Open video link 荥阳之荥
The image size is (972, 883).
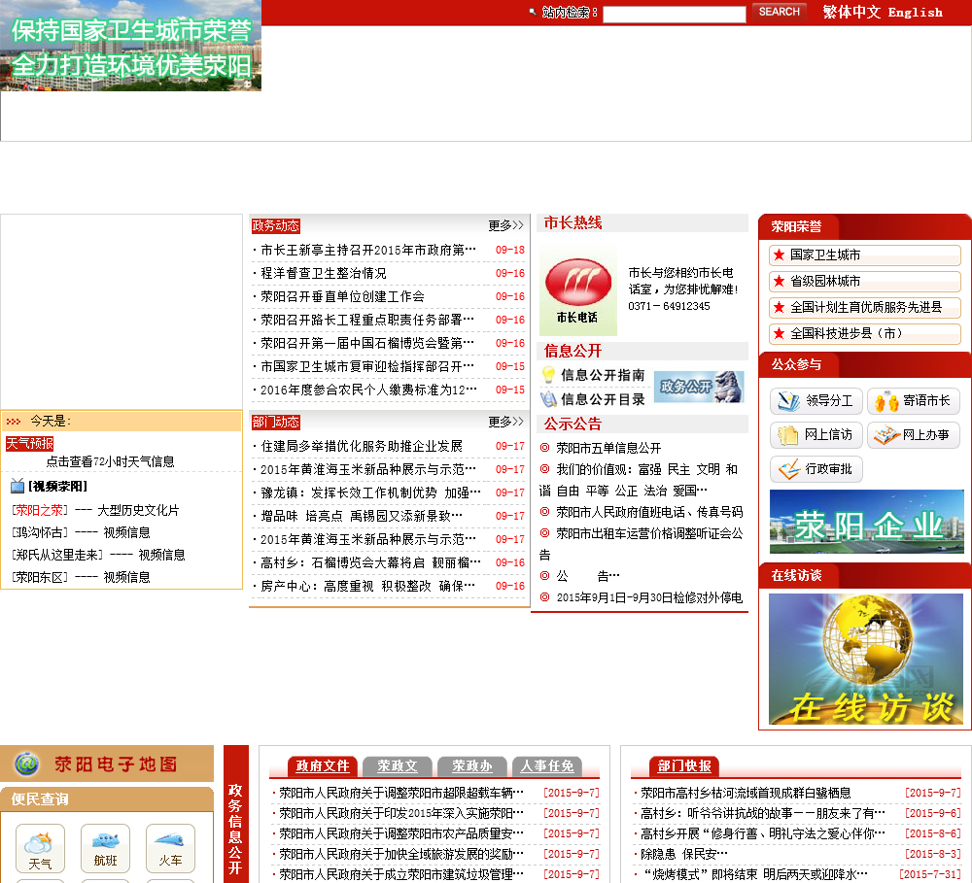pyautogui.click(x=40, y=510)
